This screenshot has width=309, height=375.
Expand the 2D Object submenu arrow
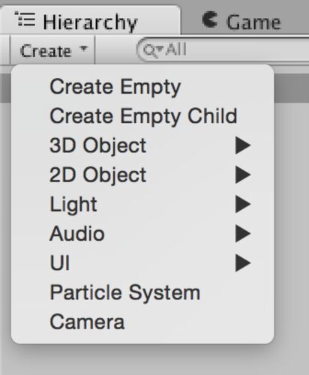click(x=243, y=175)
